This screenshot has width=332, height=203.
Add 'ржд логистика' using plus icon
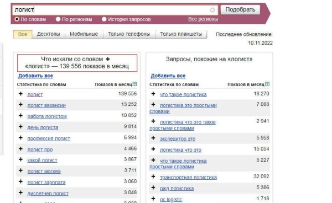click(153, 188)
